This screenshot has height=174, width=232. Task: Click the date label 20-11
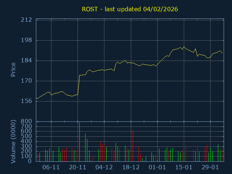pyautogui.click(x=78, y=167)
